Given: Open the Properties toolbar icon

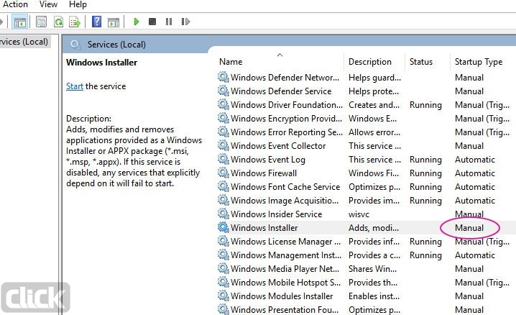Looking at the screenshot, I should pyautogui.click(x=41, y=22).
